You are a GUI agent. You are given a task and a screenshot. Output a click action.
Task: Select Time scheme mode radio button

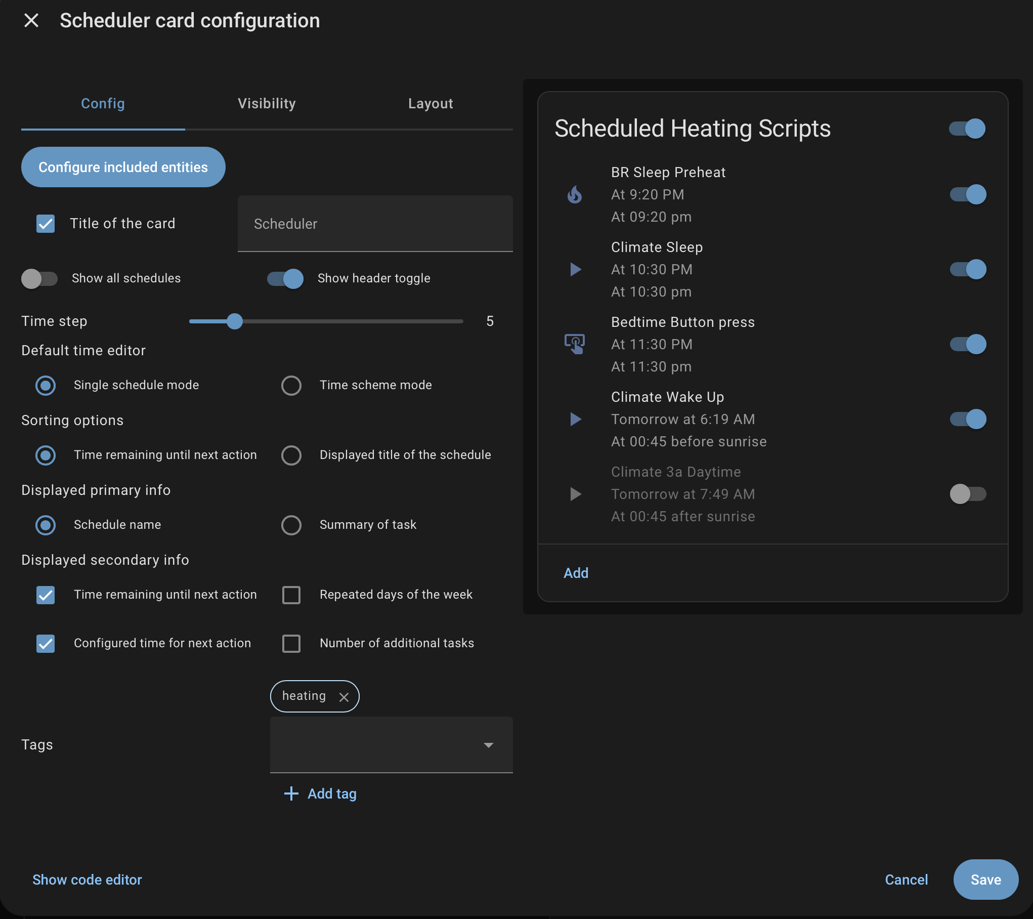click(x=291, y=386)
